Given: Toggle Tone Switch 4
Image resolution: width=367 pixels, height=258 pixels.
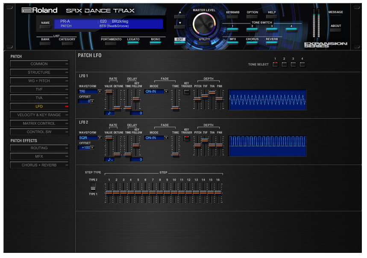Looking at the screenshot, I should tap(291, 29).
